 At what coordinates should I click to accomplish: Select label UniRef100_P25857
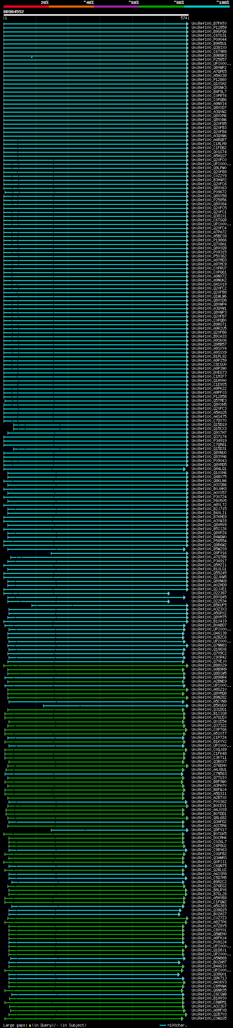click(x=209, y=59)
